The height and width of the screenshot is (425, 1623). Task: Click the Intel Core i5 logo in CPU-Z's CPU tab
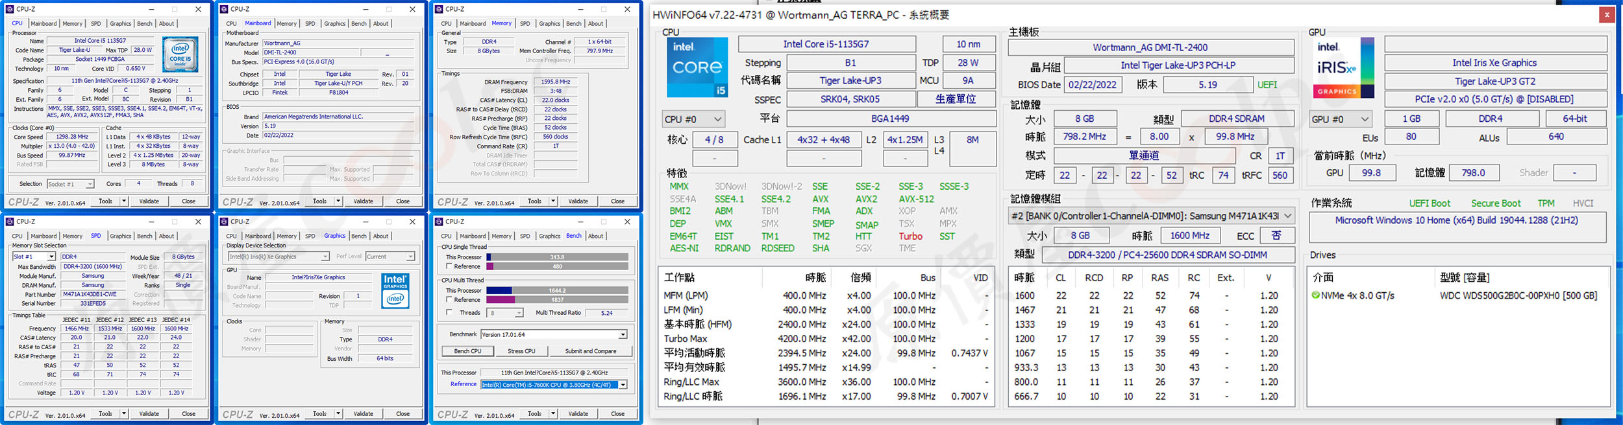(180, 54)
